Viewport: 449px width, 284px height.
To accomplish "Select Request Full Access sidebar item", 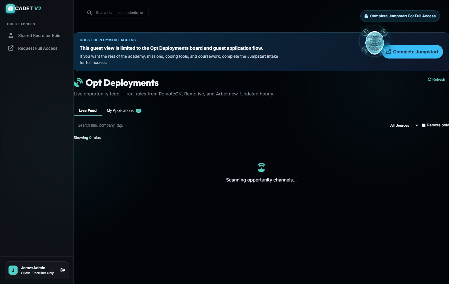I will (37, 48).
